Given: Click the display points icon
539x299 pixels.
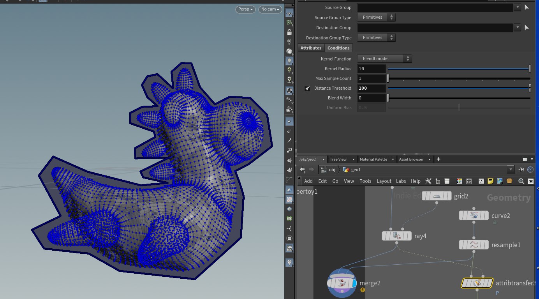Looking at the screenshot, I should coord(289,121).
